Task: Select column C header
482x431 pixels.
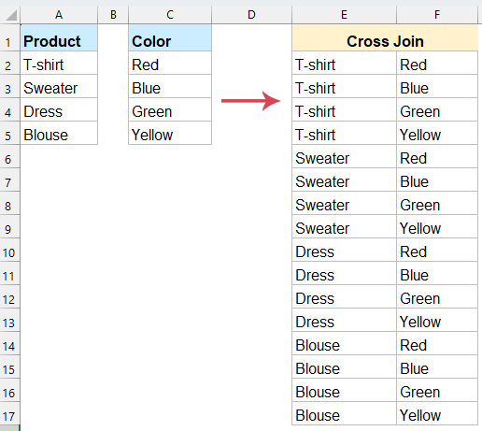Action: pyautogui.click(x=170, y=15)
